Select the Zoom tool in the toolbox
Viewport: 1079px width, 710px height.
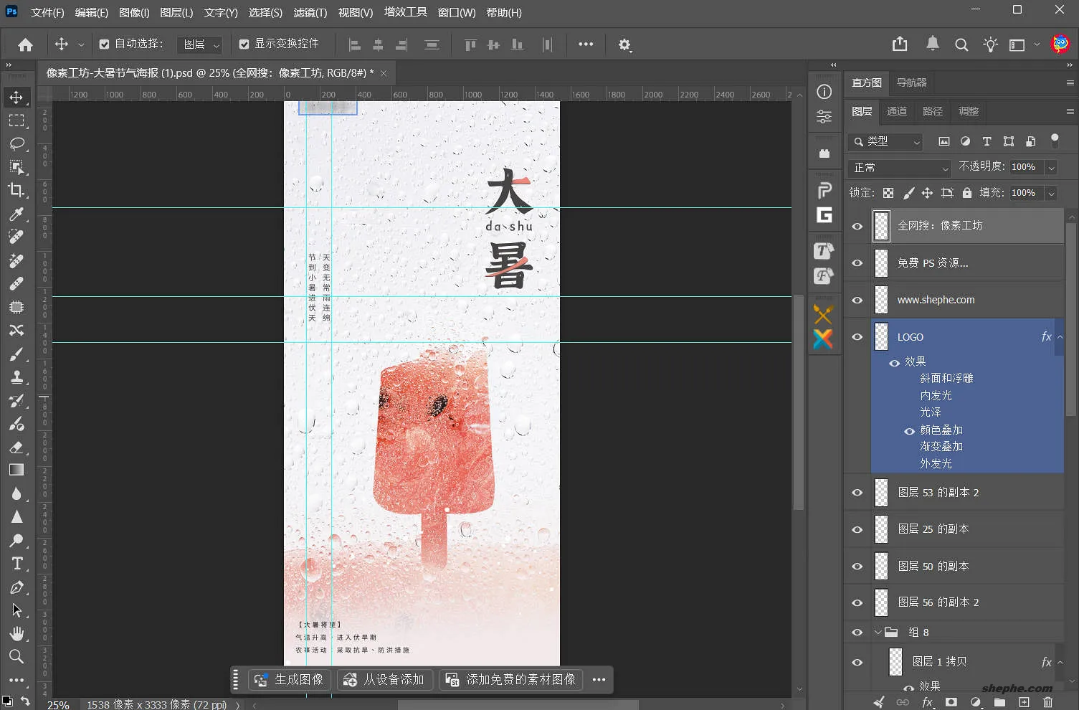(16, 656)
